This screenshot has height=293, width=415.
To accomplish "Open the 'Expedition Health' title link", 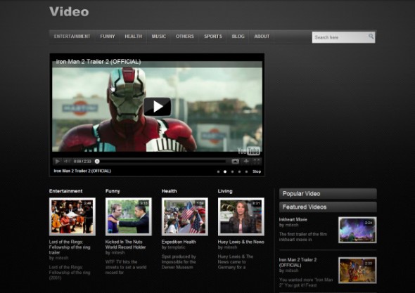I will (179, 242).
